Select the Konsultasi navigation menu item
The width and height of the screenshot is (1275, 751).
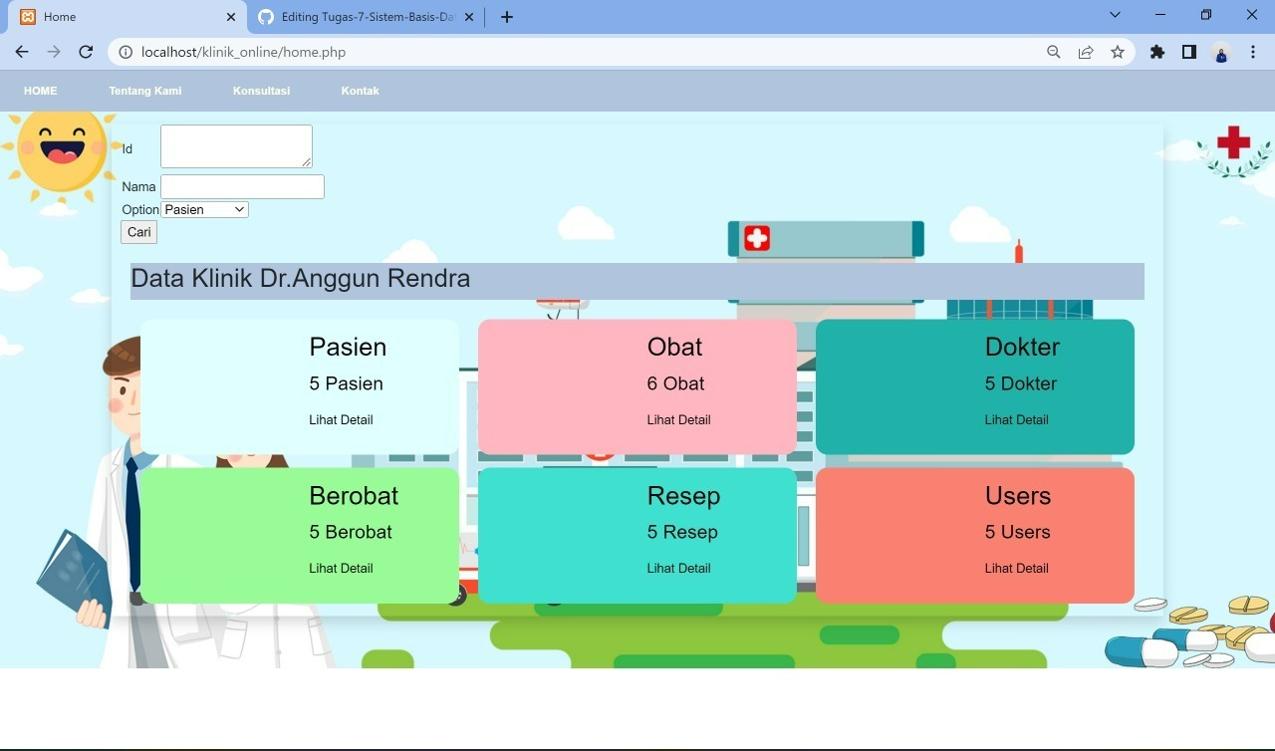tap(261, 91)
